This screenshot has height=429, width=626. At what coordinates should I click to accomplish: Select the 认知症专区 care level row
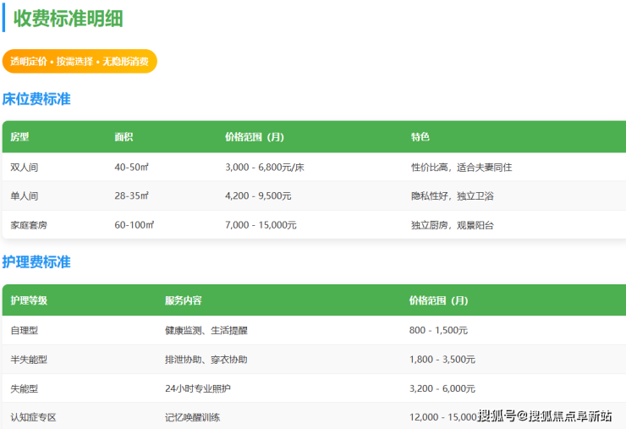tap(33, 417)
